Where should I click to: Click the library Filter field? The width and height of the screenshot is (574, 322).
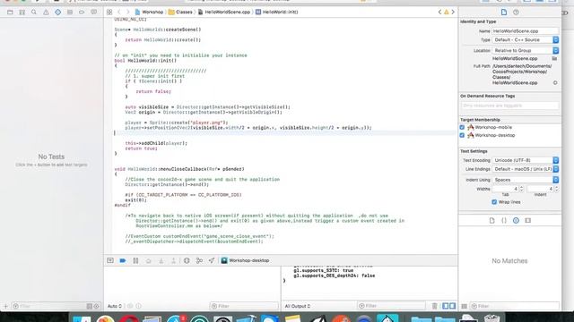(x=515, y=306)
